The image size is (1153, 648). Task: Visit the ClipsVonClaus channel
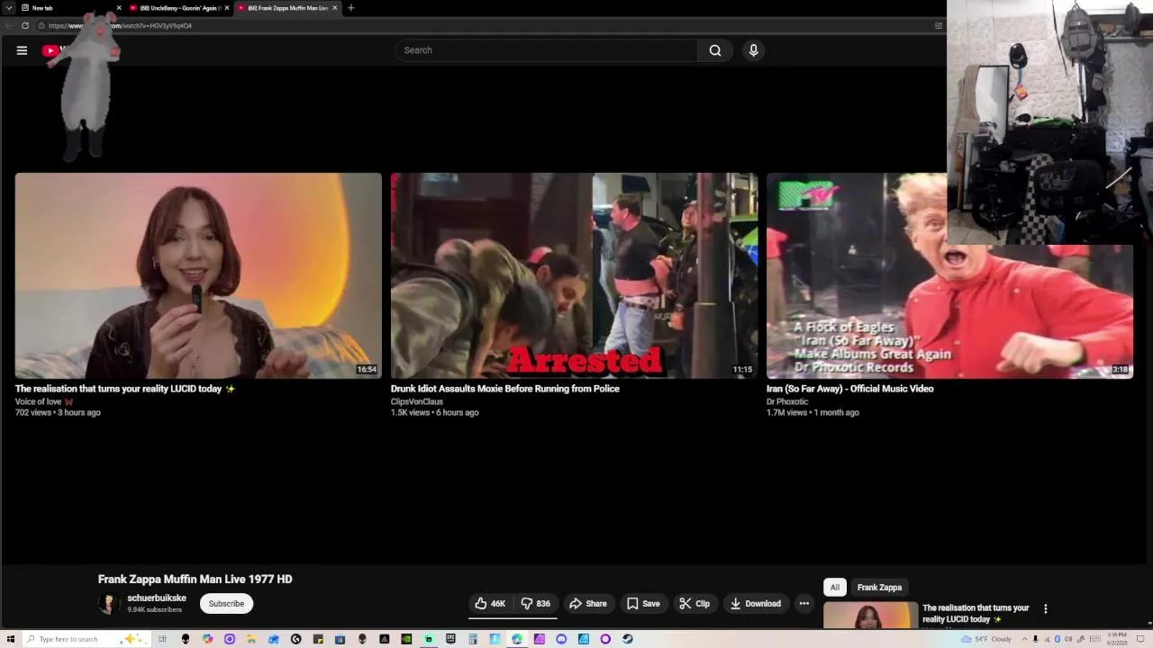[x=416, y=401]
